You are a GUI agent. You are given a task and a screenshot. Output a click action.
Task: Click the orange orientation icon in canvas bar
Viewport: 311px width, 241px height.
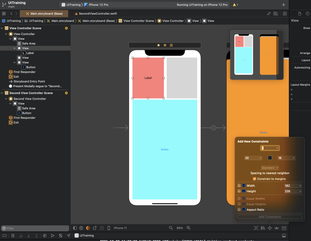click(88, 228)
